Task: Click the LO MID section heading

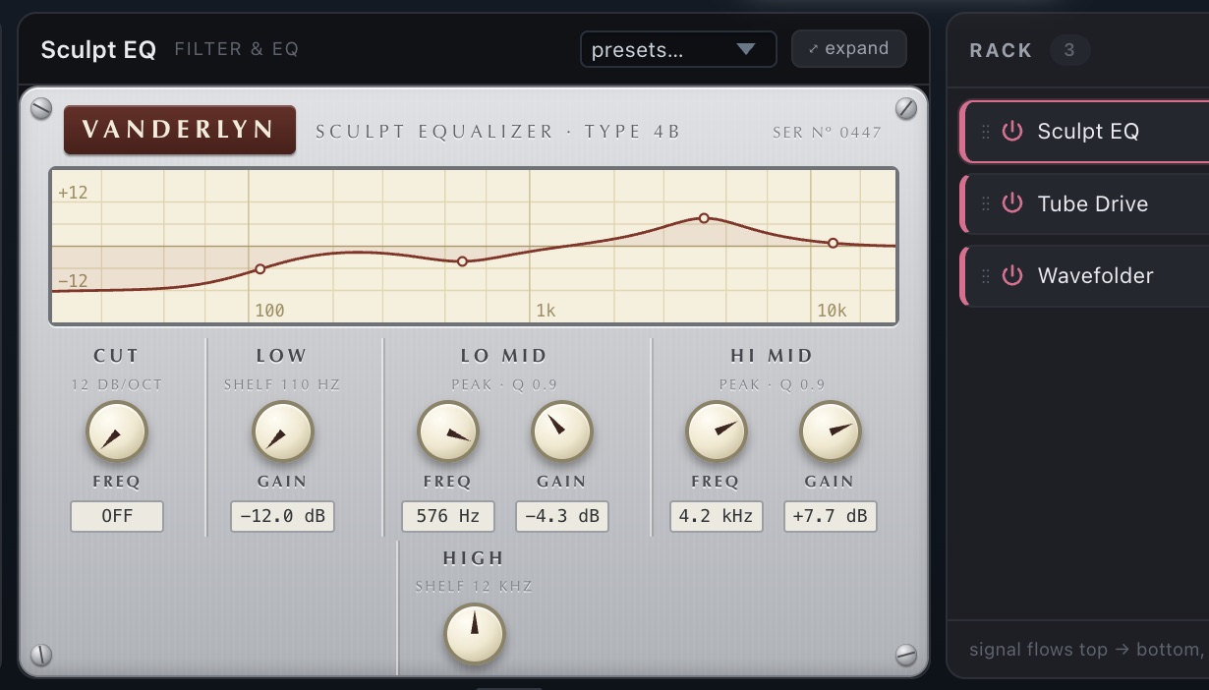Action: point(504,356)
